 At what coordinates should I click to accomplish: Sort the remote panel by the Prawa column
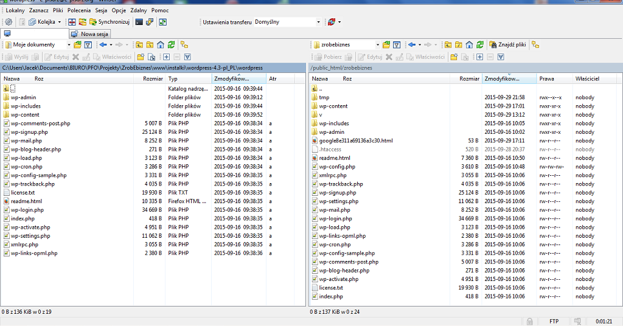pyautogui.click(x=554, y=78)
